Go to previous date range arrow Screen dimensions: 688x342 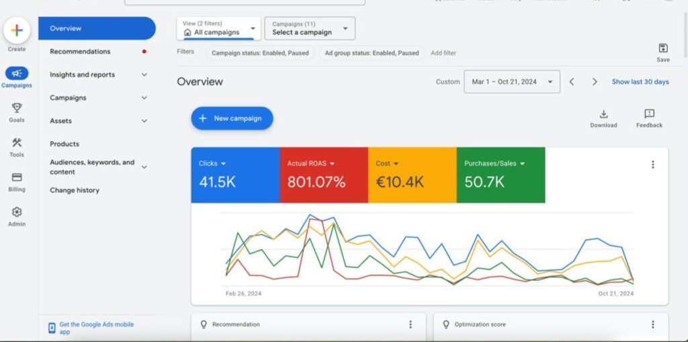572,82
